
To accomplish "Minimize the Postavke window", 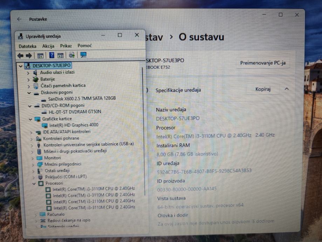I will [264, 15].
